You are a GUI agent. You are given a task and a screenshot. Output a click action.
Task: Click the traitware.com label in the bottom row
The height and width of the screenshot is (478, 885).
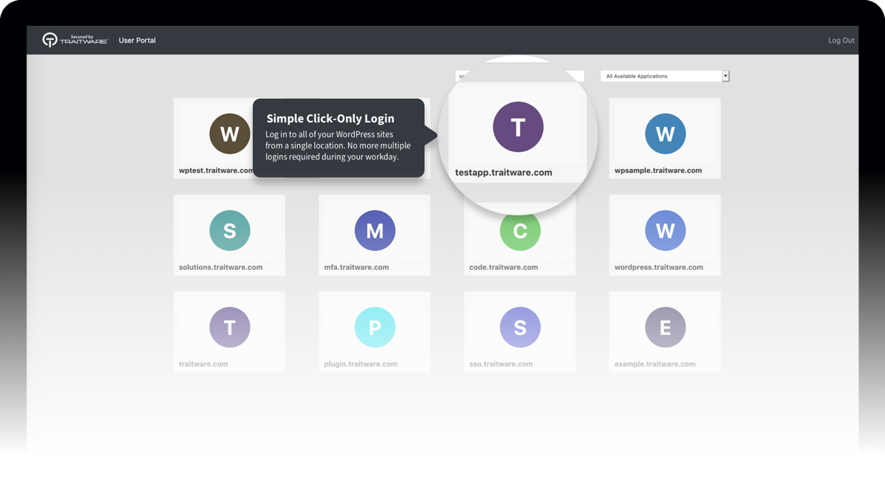(x=204, y=364)
